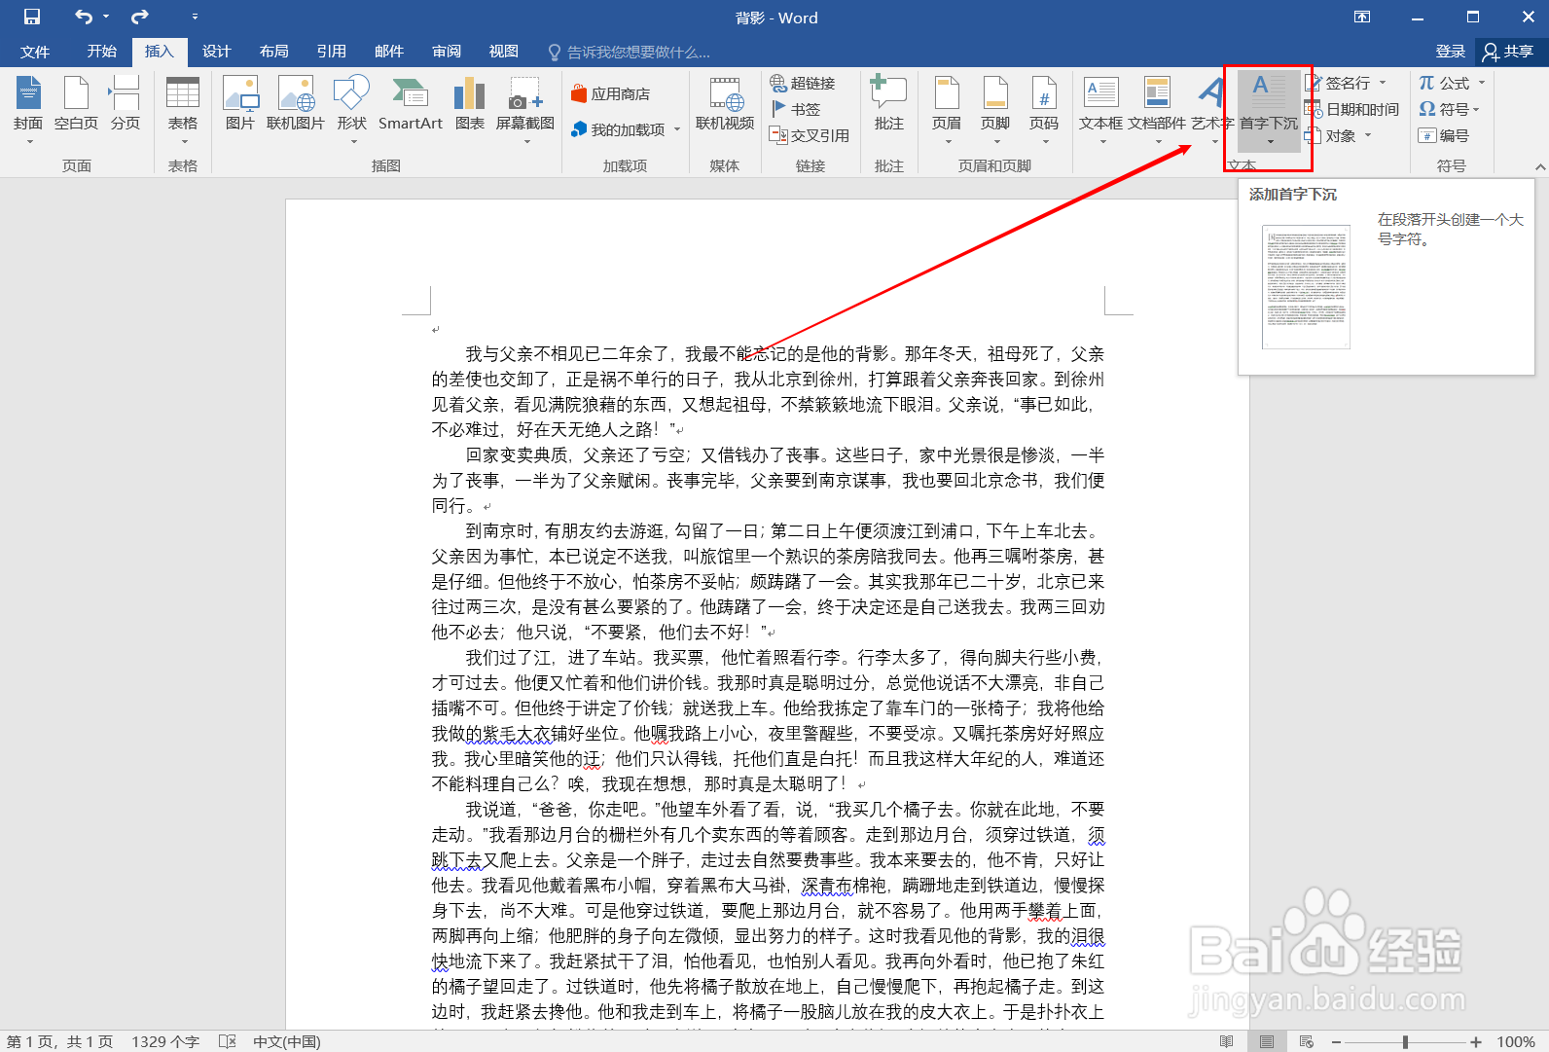Switch to the 布局 layout tab
The image size is (1549, 1052).
(273, 52)
